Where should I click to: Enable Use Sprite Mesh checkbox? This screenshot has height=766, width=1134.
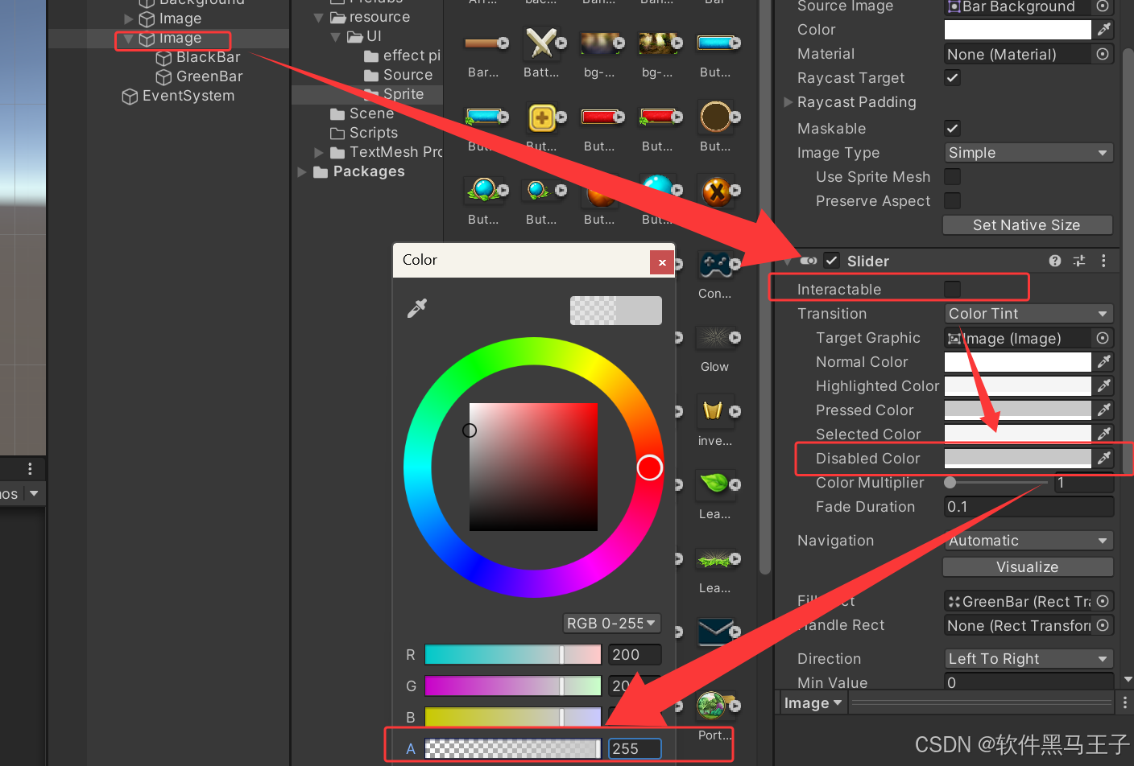(x=952, y=177)
